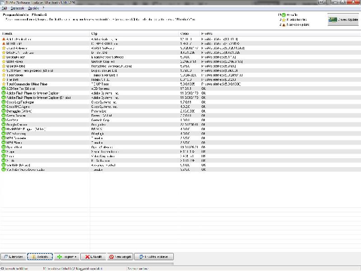Select Adobe Flash Player for Internet Explorer (64 bits)
This screenshot has width=361, height=271.
[39, 98]
